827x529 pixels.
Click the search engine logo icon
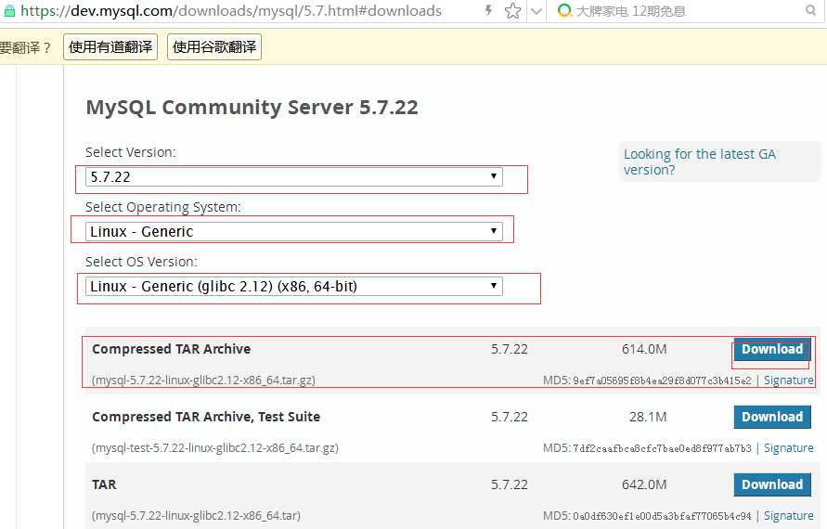click(564, 10)
